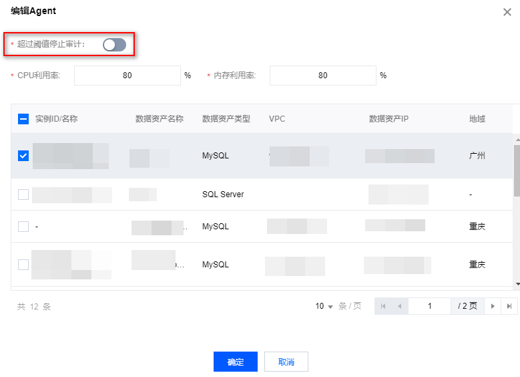Go to next page arrow
Image resolution: width=520 pixels, height=377 pixels.
point(493,306)
